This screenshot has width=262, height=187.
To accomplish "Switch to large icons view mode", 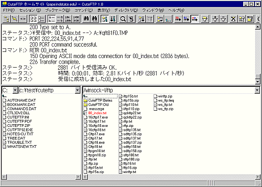I will (x=33, y=19).
